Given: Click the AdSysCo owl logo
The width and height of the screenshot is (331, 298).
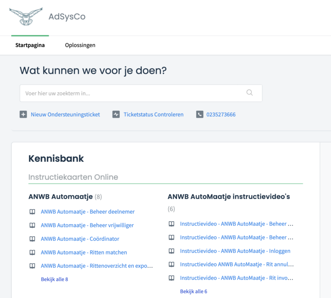Looking at the screenshot, I should (26, 16).
